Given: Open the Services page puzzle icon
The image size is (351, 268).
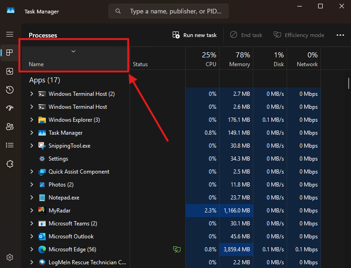Looking at the screenshot, I should click(10, 164).
